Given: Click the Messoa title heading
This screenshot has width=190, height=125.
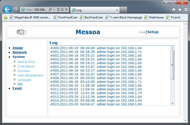Looking at the screenshot, I should tap(88, 32).
